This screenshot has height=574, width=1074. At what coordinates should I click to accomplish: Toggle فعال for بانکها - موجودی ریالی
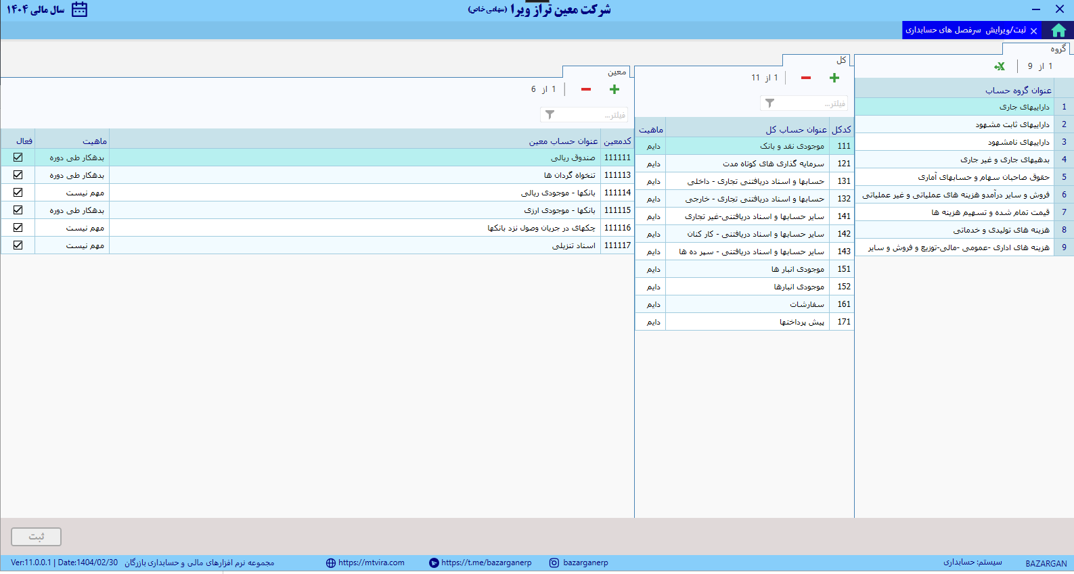(18, 193)
